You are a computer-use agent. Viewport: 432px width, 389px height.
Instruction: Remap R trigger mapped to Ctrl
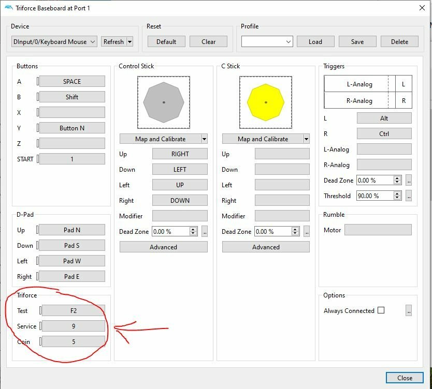coord(384,133)
